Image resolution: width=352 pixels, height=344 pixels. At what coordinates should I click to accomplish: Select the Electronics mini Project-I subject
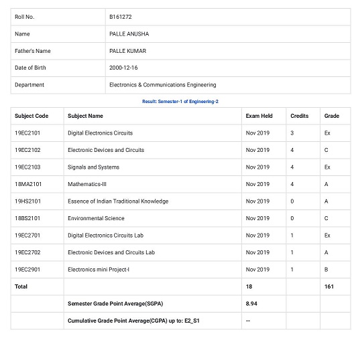[99, 269]
